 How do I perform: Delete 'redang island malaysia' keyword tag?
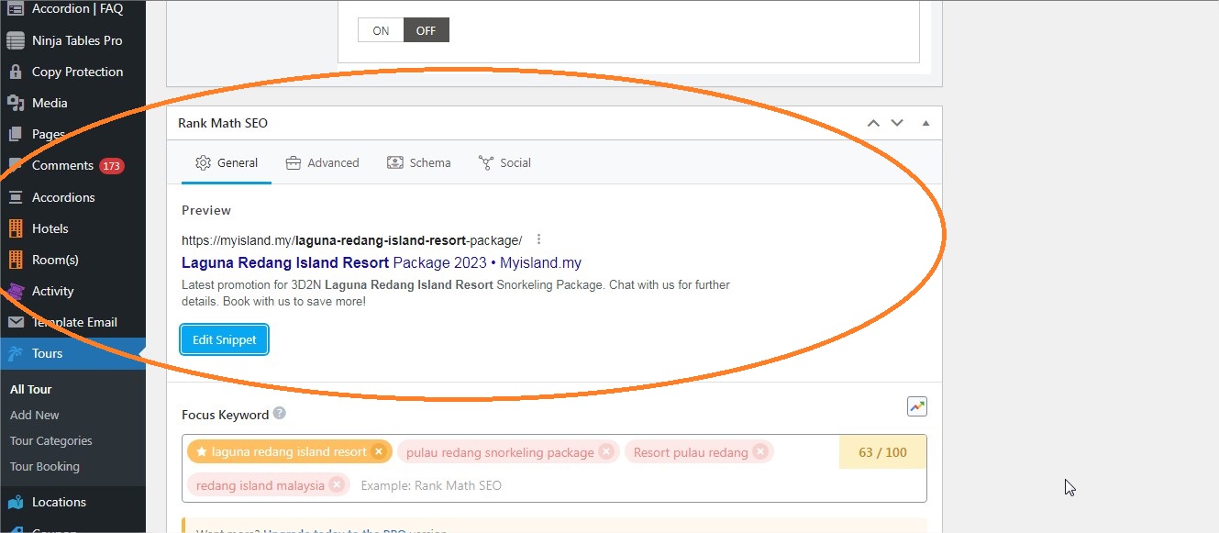click(x=337, y=484)
